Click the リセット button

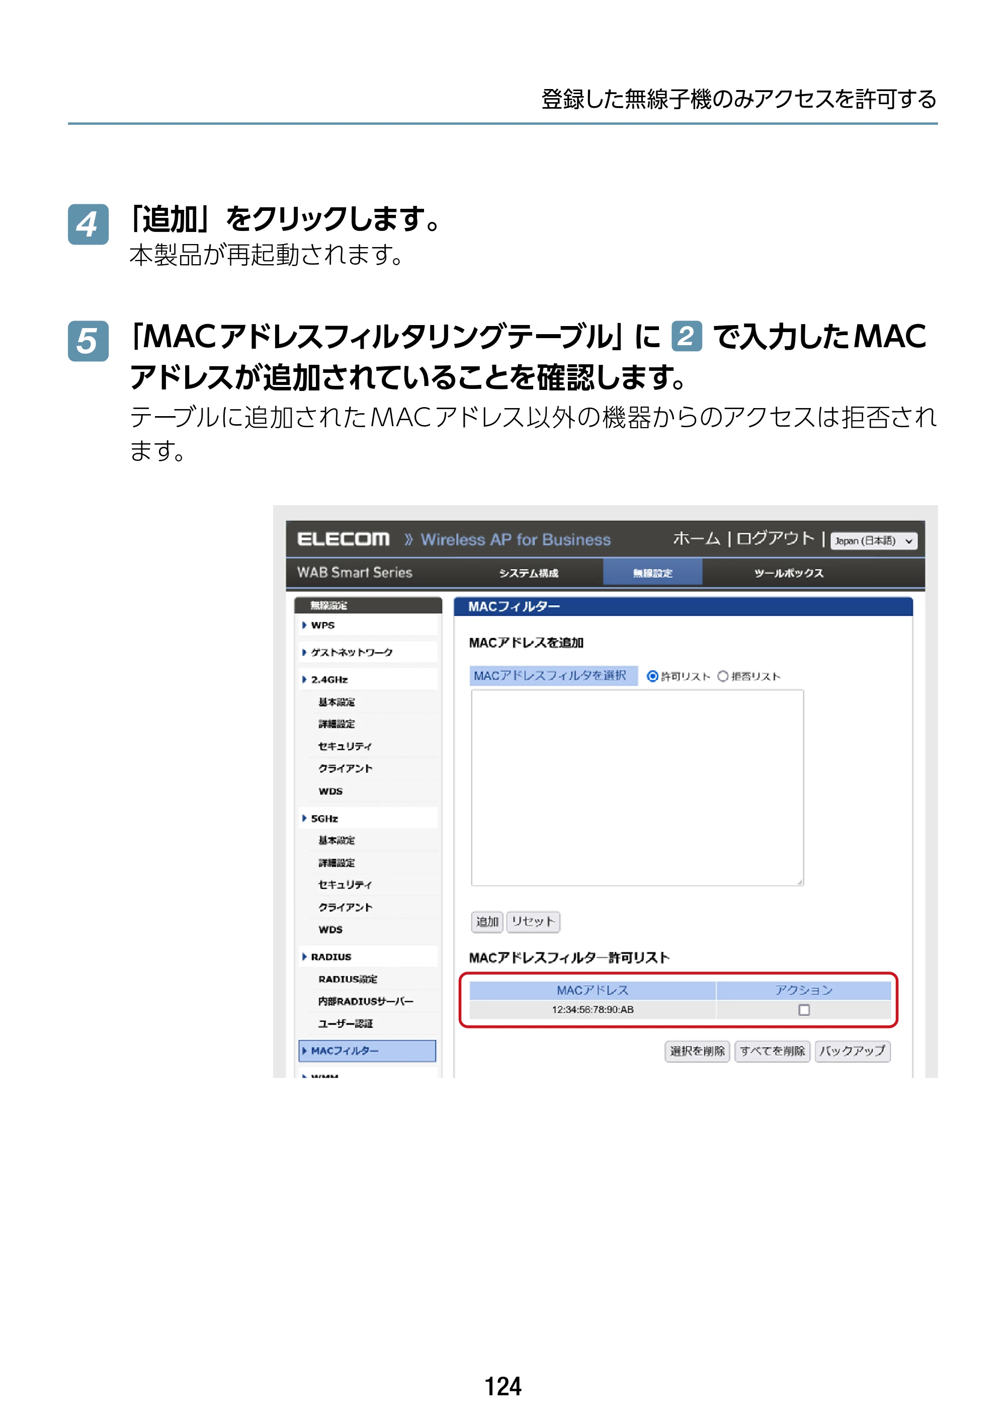[533, 922]
